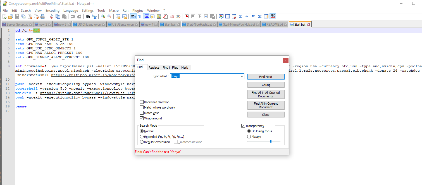The image size is (422, 185).
Task: Click the Show All Characters toolbar icon
Action: [x=139, y=16]
